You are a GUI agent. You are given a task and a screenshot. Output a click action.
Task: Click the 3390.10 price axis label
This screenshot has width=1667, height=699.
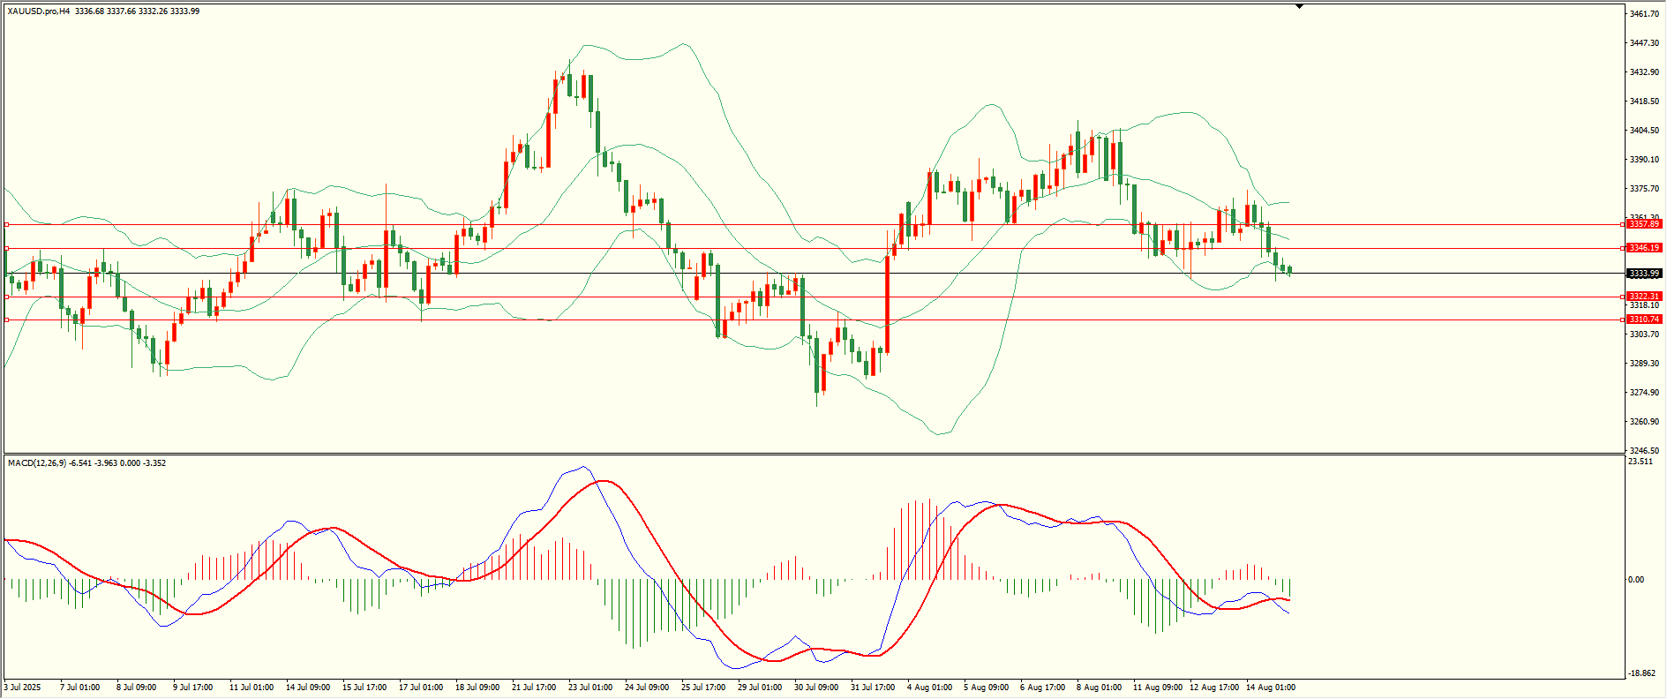pyautogui.click(x=1644, y=160)
